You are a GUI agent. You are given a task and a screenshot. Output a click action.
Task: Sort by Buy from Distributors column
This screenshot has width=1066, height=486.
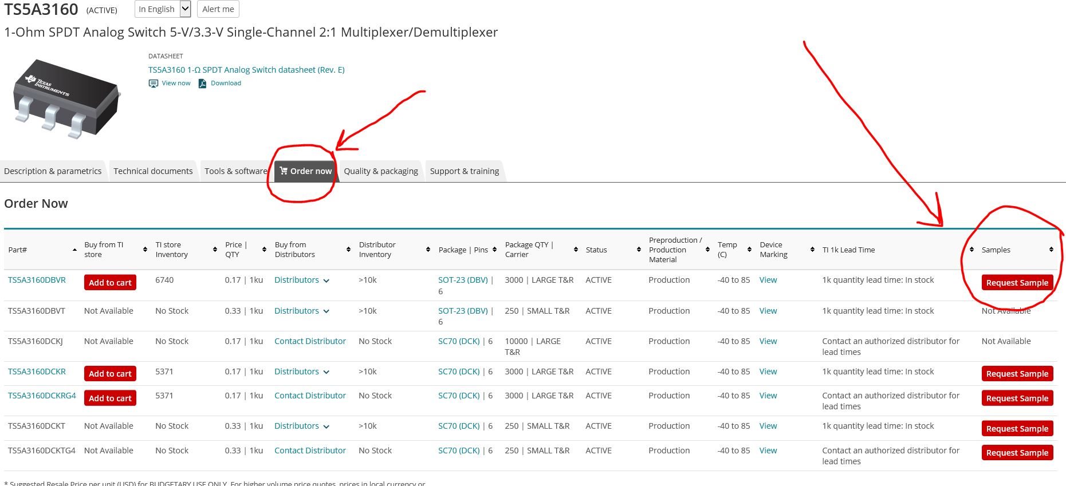click(348, 250)
